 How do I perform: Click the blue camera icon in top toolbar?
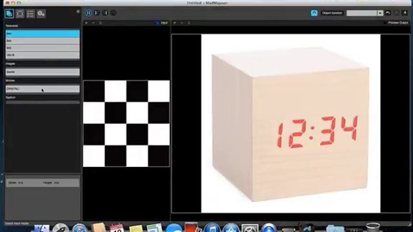click(314, 13)
